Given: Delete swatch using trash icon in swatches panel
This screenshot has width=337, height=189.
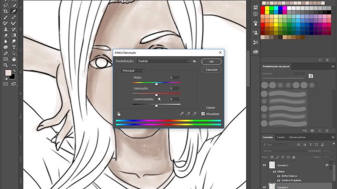Looking at the screenshot, I should click(327, 60).
